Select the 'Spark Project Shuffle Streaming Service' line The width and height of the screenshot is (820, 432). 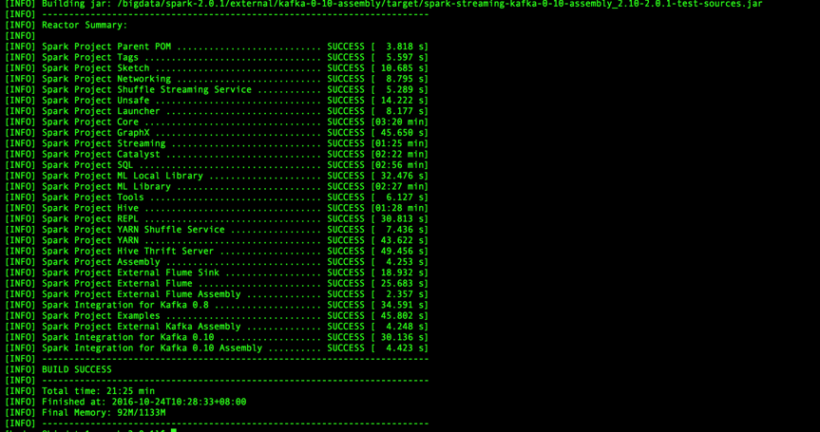point(217,90)
